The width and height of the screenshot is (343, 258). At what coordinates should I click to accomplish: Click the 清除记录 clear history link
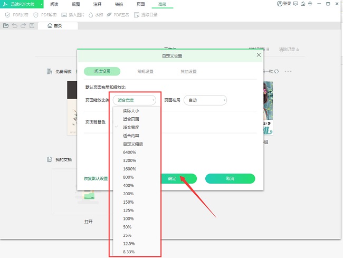pyautogui.click(x=289, y=50)
